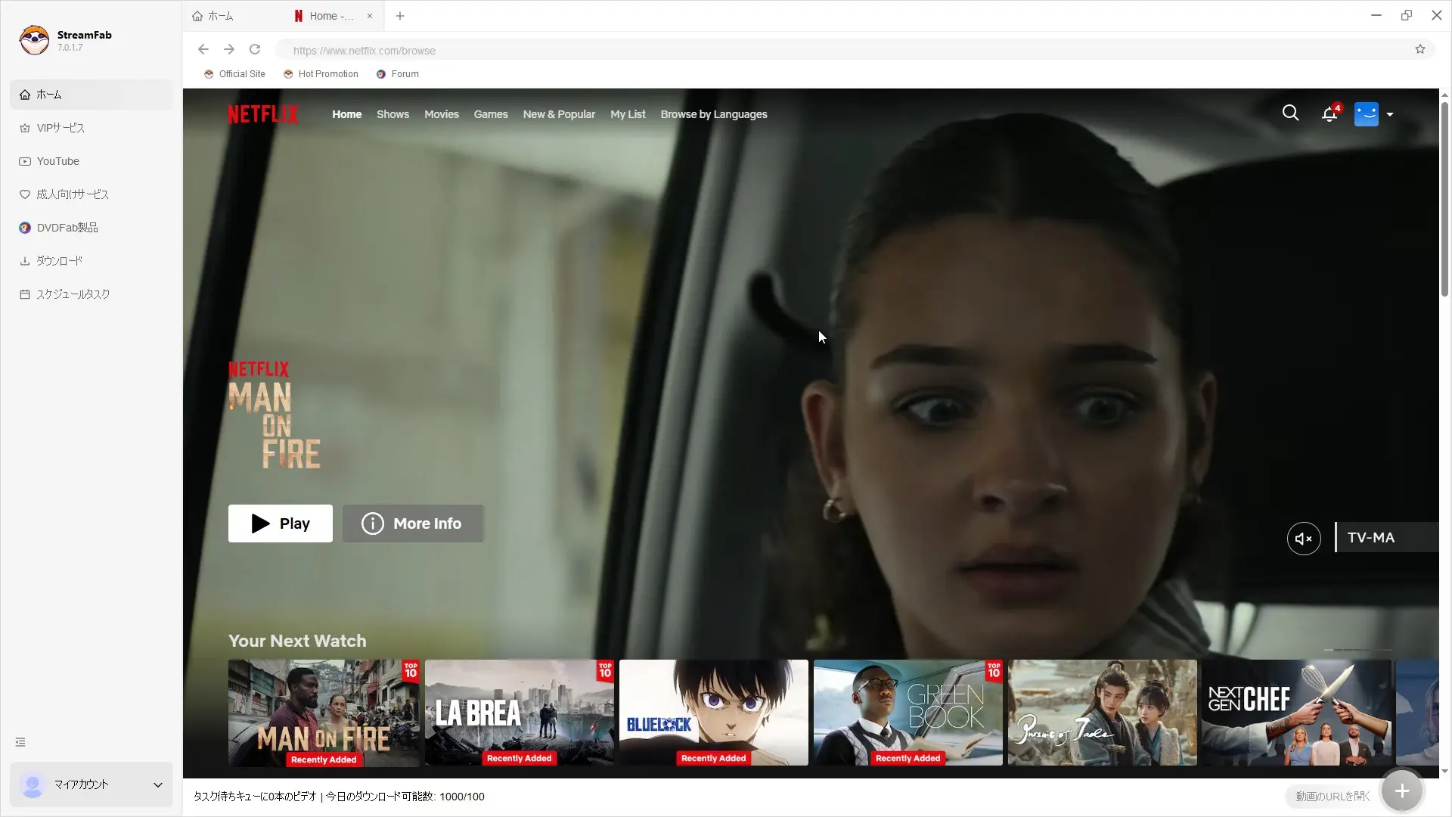Click the round plus add-URL button

(1402, 791)
